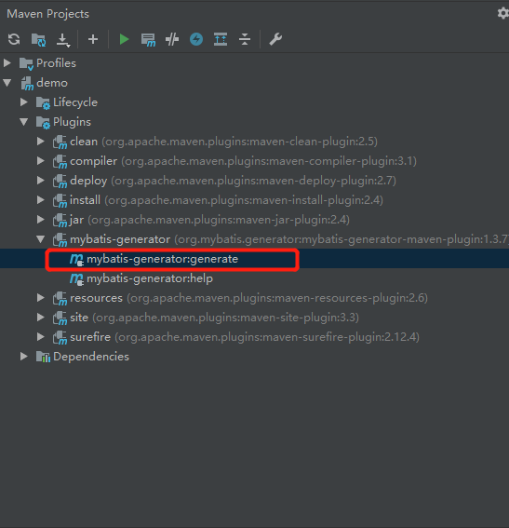Expand the site plugin node
Screen dimensions: 509x528
coord(41,317)
